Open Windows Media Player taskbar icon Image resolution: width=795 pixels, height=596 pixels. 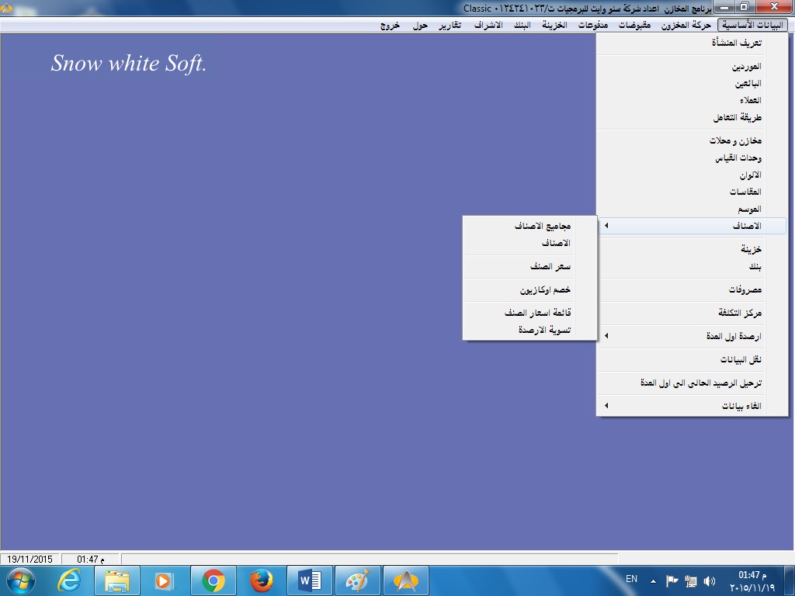165,580
